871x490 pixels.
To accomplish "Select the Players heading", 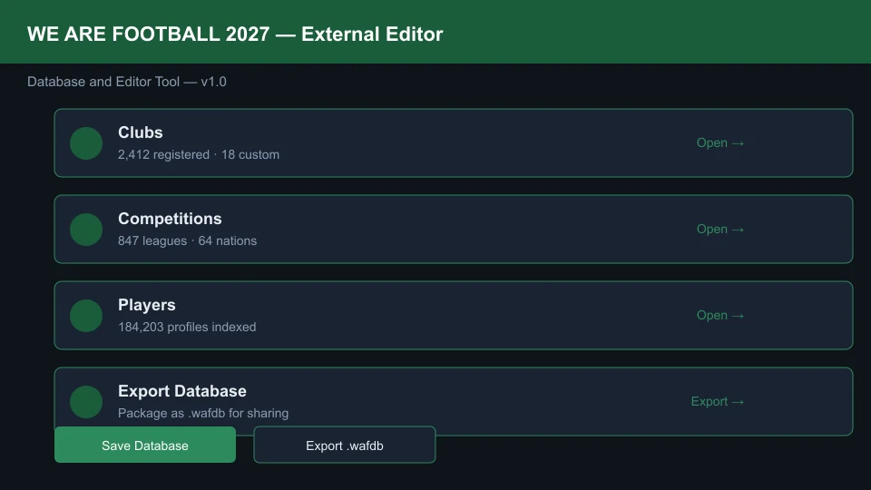I will [147, 305].
